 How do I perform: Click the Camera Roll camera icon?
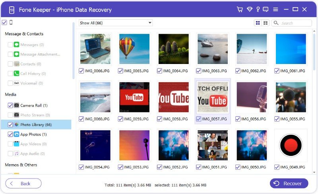[16, 105]
